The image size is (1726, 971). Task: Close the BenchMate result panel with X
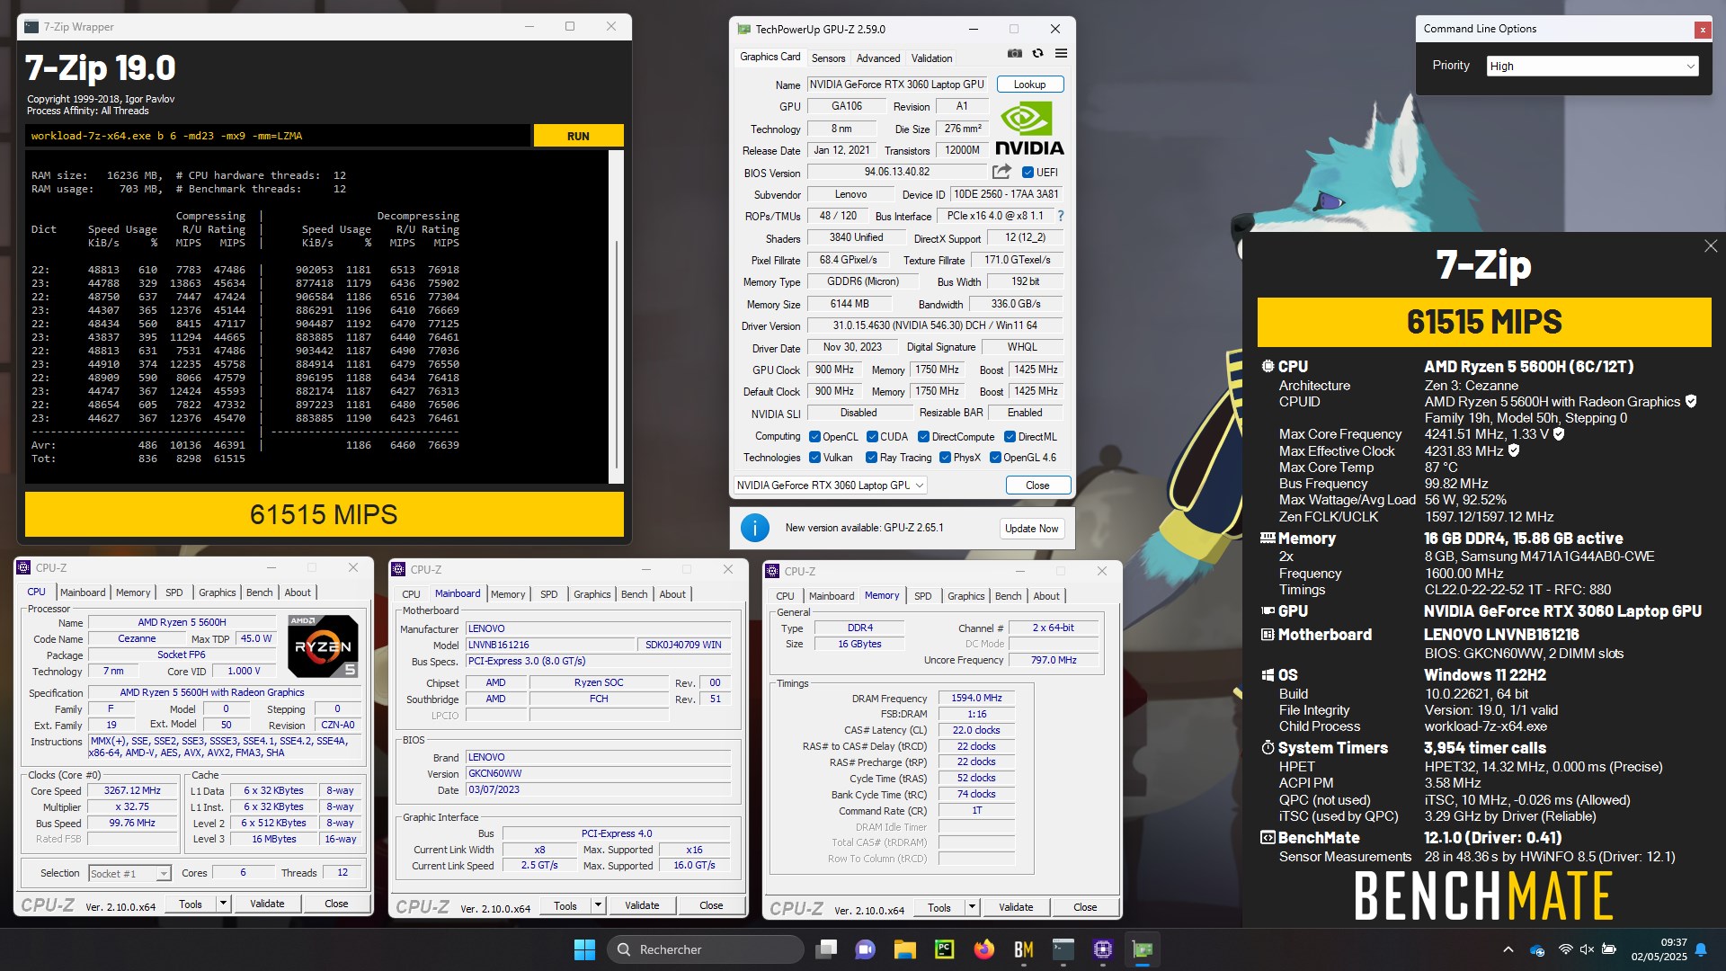[x=1711, y=246]
